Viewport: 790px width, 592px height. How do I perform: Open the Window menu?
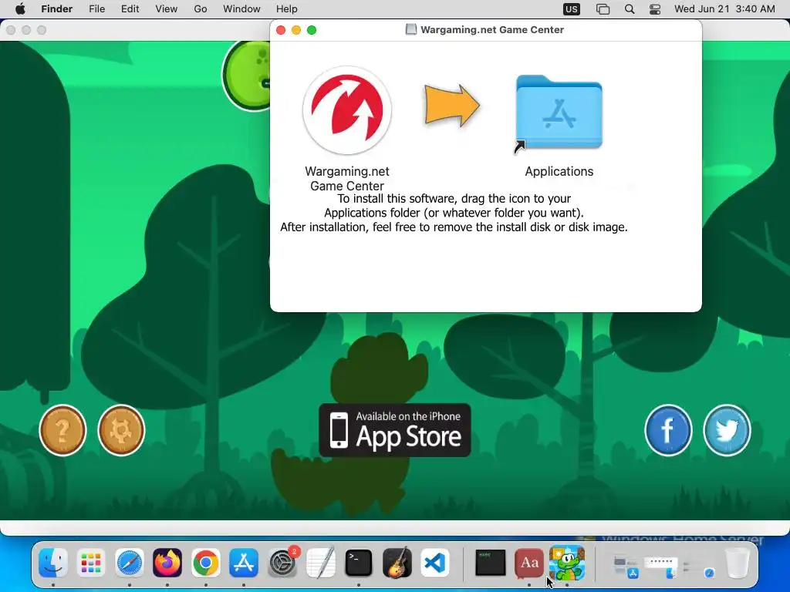pos(241,9)
